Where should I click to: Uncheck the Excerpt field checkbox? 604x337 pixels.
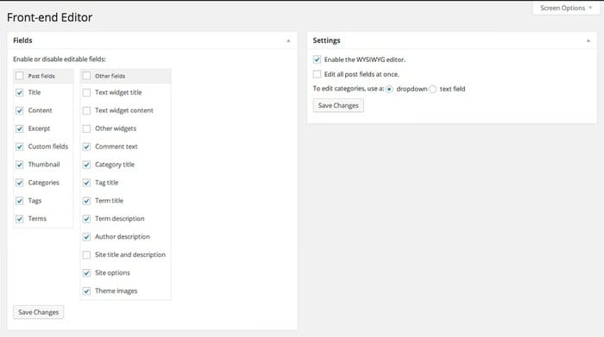(20, 129)
